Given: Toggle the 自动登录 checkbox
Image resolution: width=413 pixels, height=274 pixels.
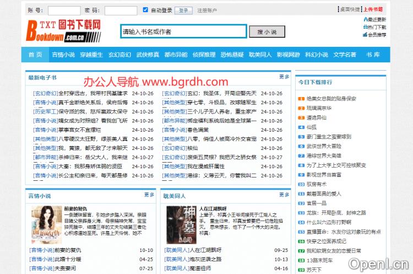Looking at the screenshot, I should 145,10.
